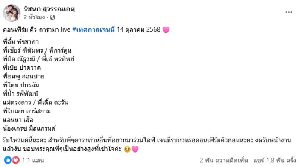Open the hashtag #เทศกาลเจนนี่
301x167 pixels.
pos(93,30)
